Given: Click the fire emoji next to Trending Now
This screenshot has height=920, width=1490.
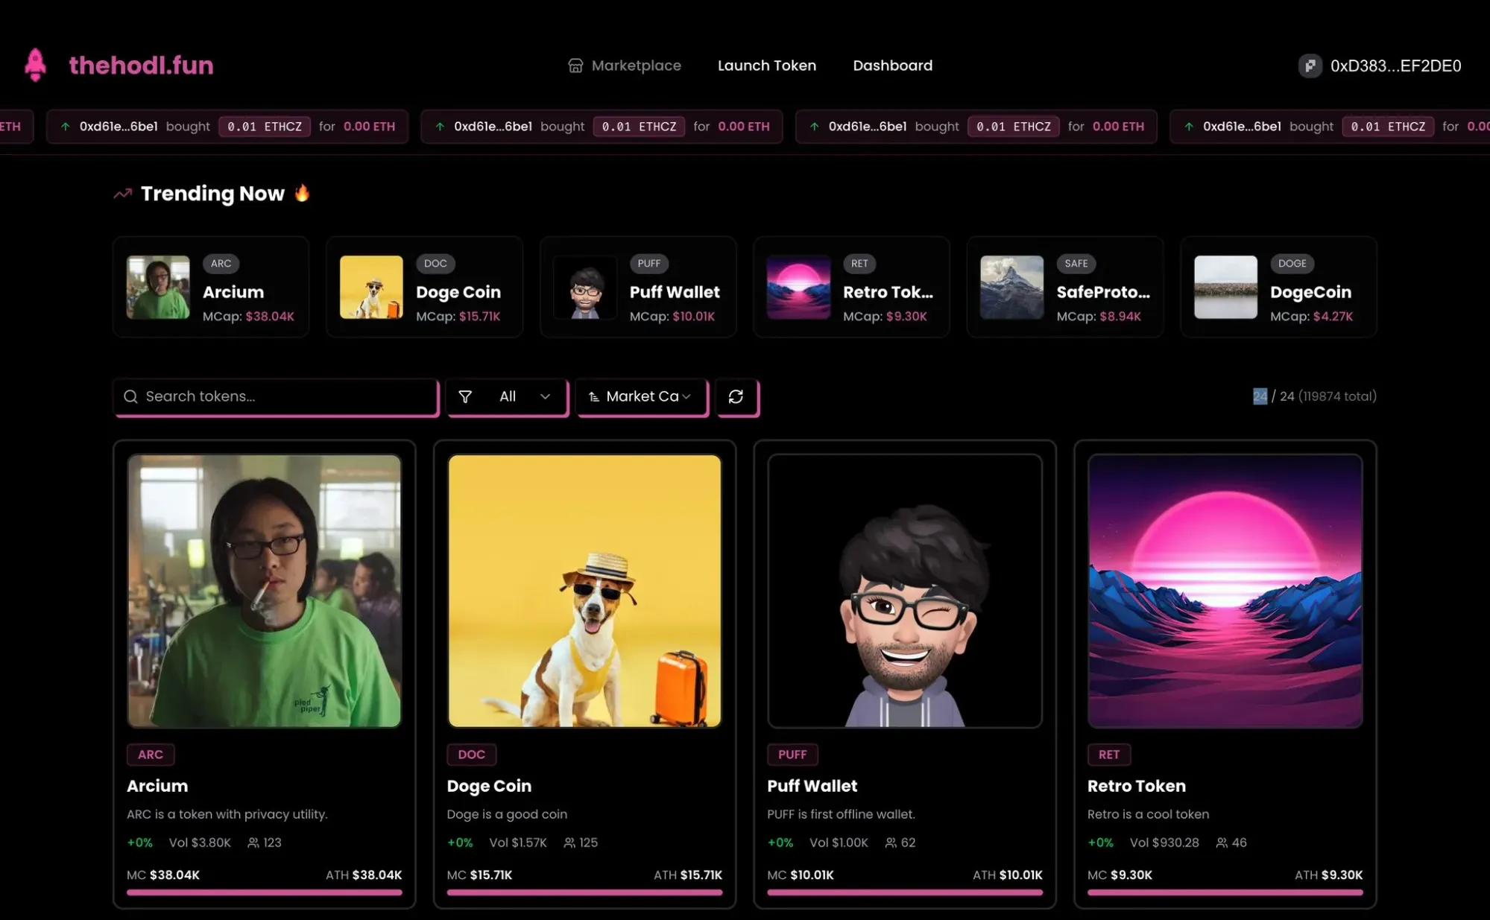Looking at the screenshot, I should click(302, 193).
